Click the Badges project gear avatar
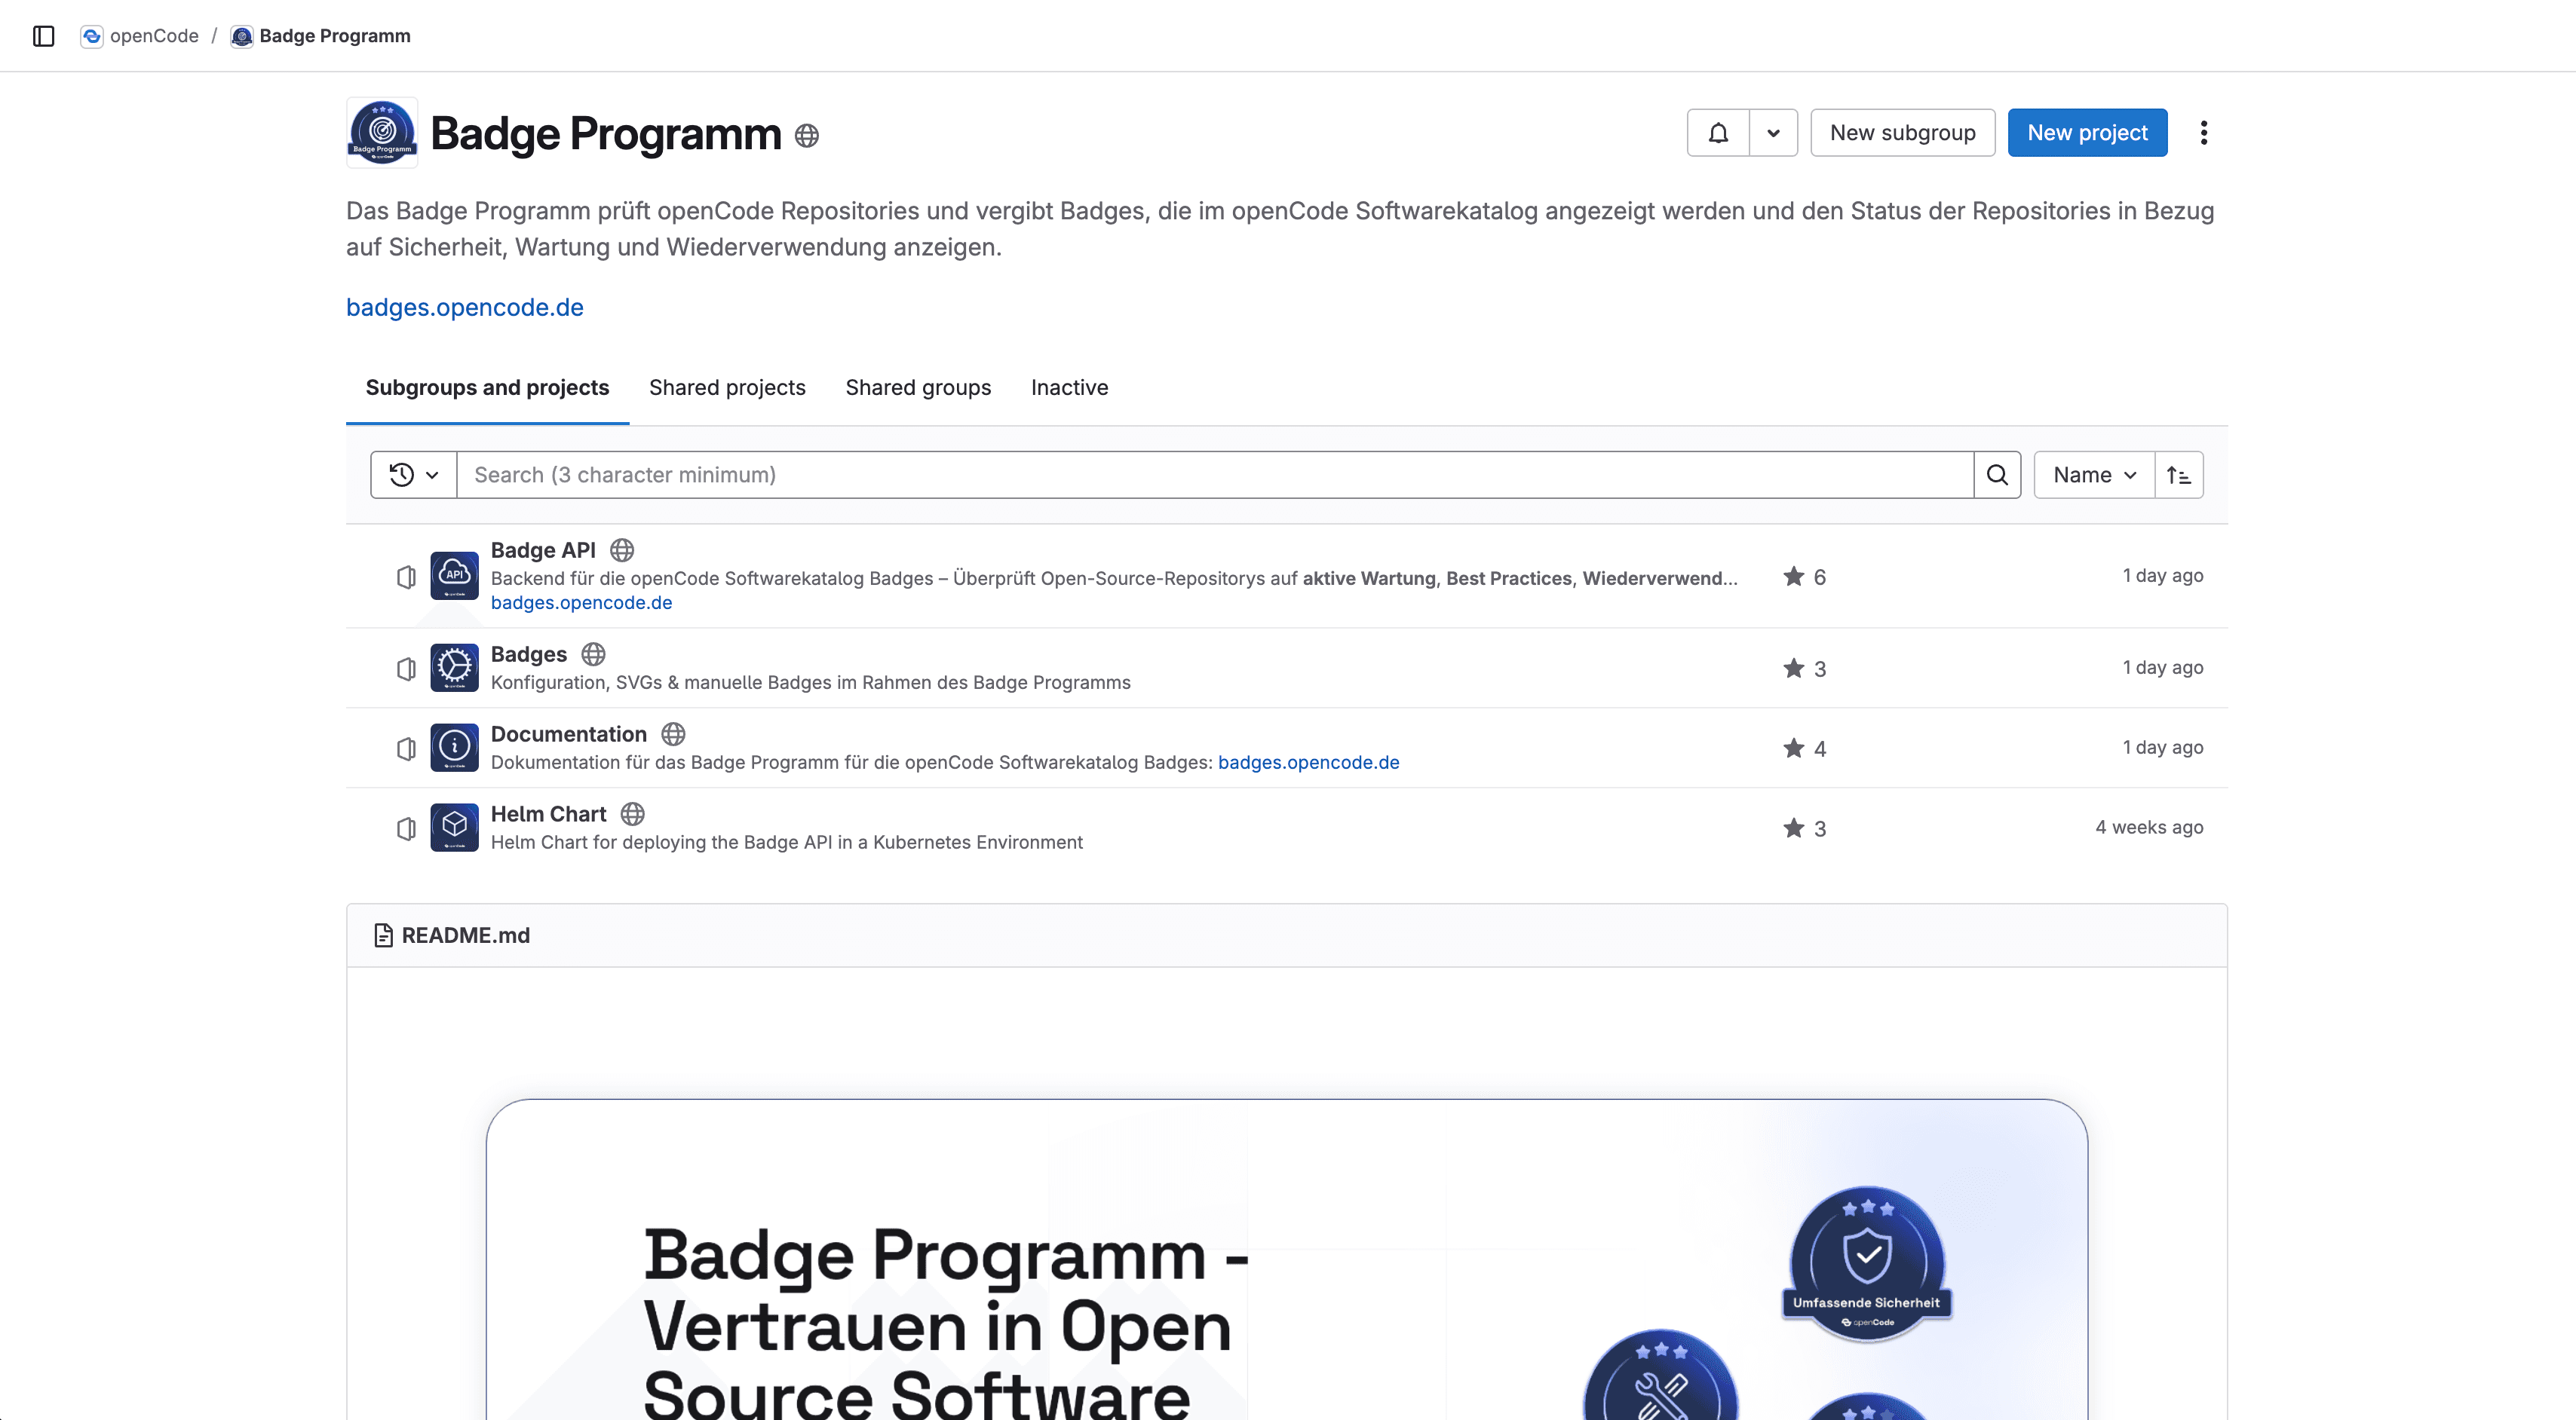The width and height of the screenshot is (2576, 1420). (x=454, y=668)
